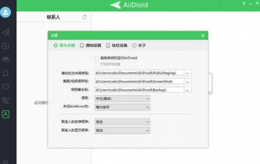
Task: Refresh the 联系人 contacts list
Action: click(x=84, y=17)
